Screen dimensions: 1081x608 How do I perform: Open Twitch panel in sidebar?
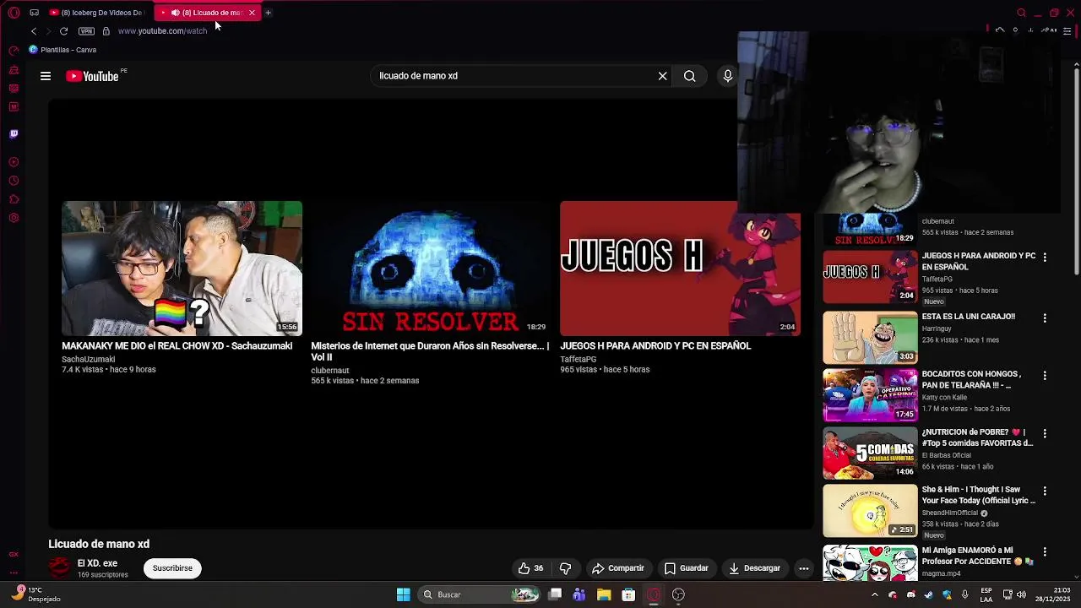[x=14, y=133]
